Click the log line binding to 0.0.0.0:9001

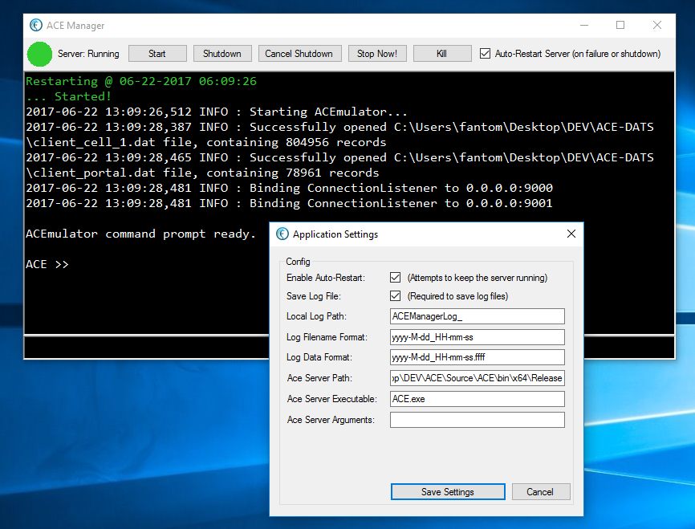(x=290, y=203)
